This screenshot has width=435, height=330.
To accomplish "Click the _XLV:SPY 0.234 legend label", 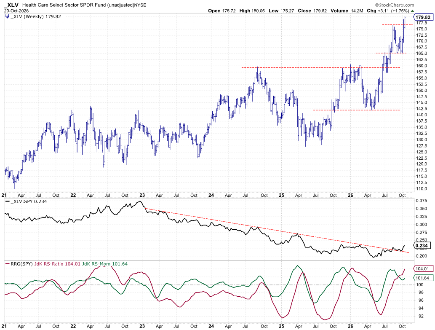I will (29, 201).
